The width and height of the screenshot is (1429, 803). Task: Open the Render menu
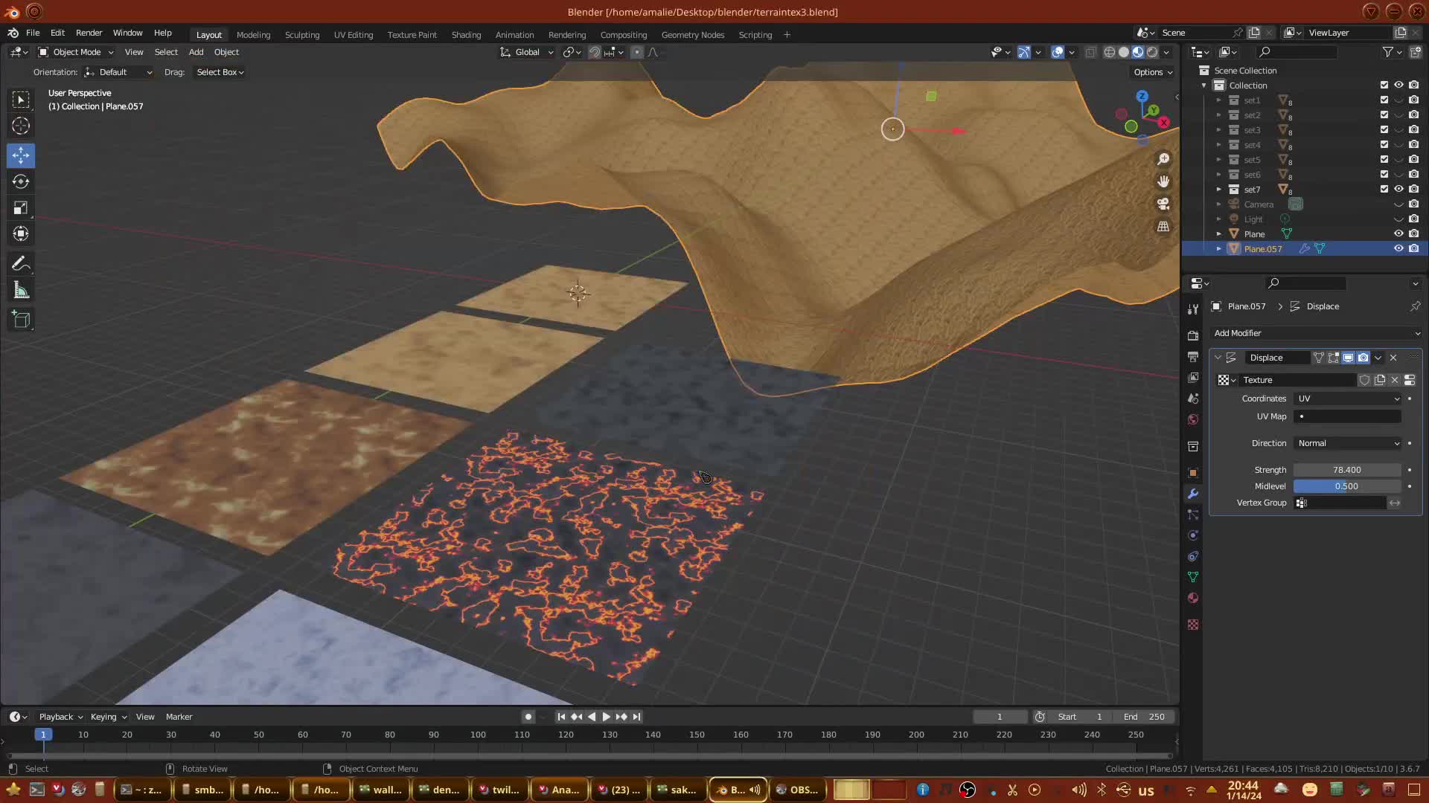coord(89,33)
